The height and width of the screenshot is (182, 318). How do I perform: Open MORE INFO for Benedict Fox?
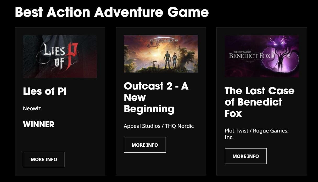(246, 156)
